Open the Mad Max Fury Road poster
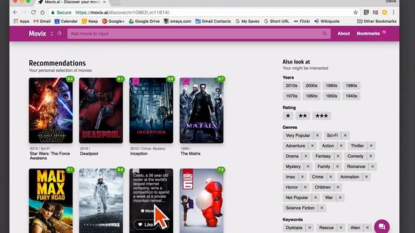The width and height of the screenshot is (415, 233). pos(51,201)
